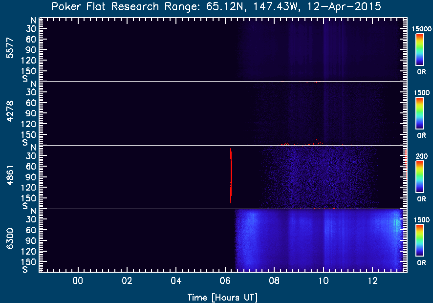Image resolution: width=433 pixels, height=303 pixels.
Task: Click the 0R label under the 4861 color bar
Action: tap(421, 199)
